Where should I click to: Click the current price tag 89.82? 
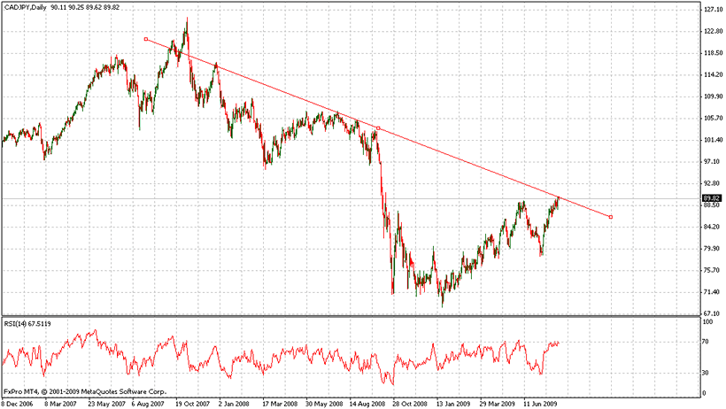click(x=713, y=197)
